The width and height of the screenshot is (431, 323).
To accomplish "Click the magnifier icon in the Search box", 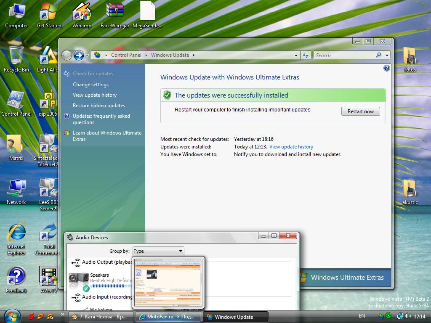I will coord(378,55).
